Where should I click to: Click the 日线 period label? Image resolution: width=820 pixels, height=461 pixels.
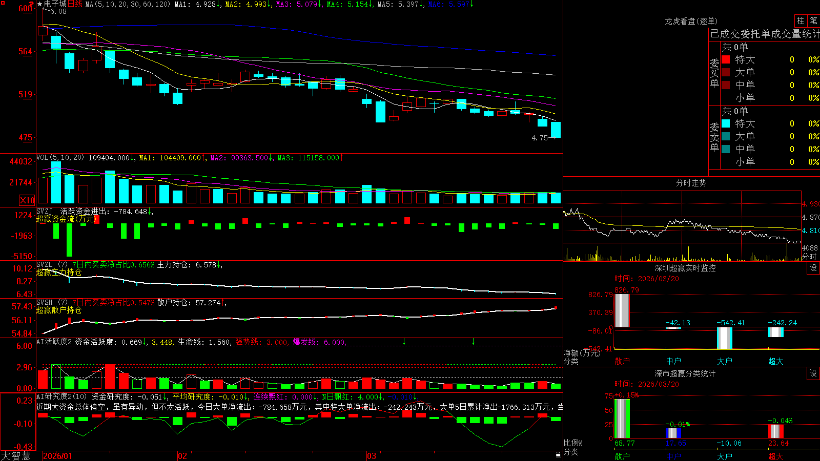75,4
